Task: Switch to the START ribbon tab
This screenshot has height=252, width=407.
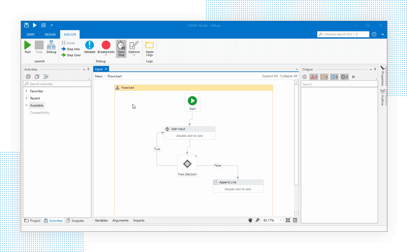Action: coord(30,34)
